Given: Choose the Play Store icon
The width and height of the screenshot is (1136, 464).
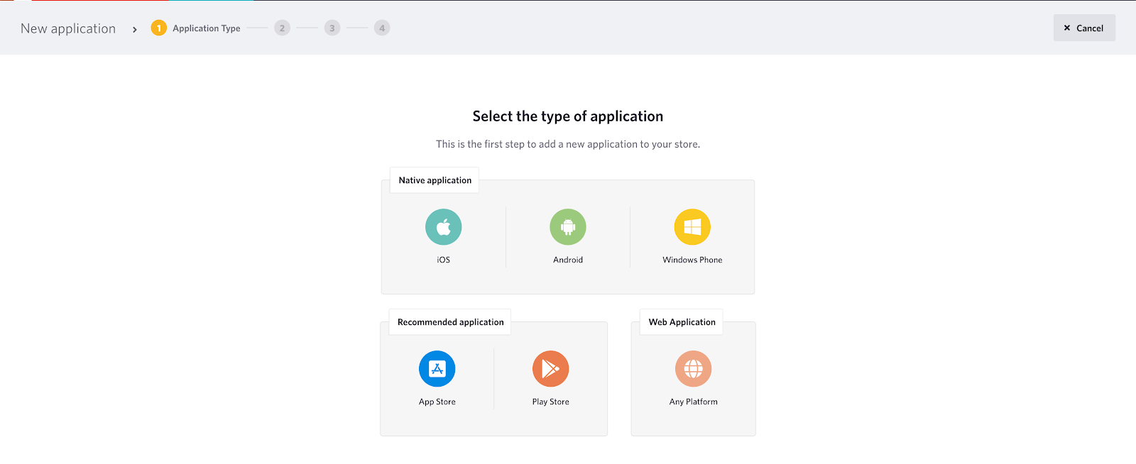Looking at the screenshot, I should pos(551,369).
